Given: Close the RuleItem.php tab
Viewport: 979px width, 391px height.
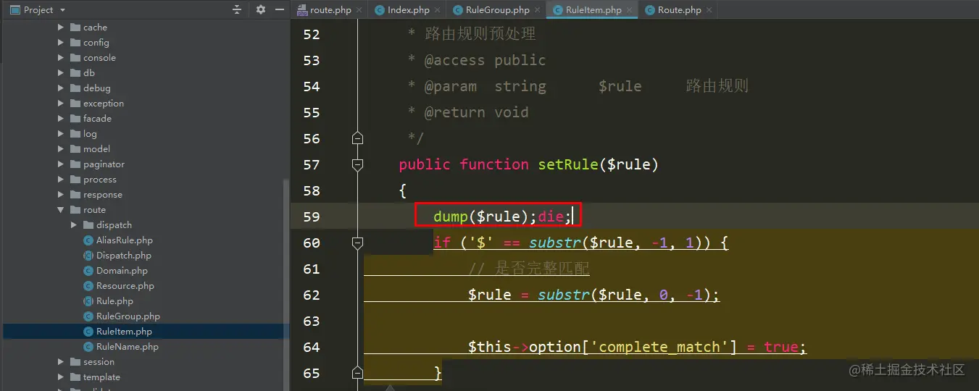Looking at the screenshot, I should point(628,10).
